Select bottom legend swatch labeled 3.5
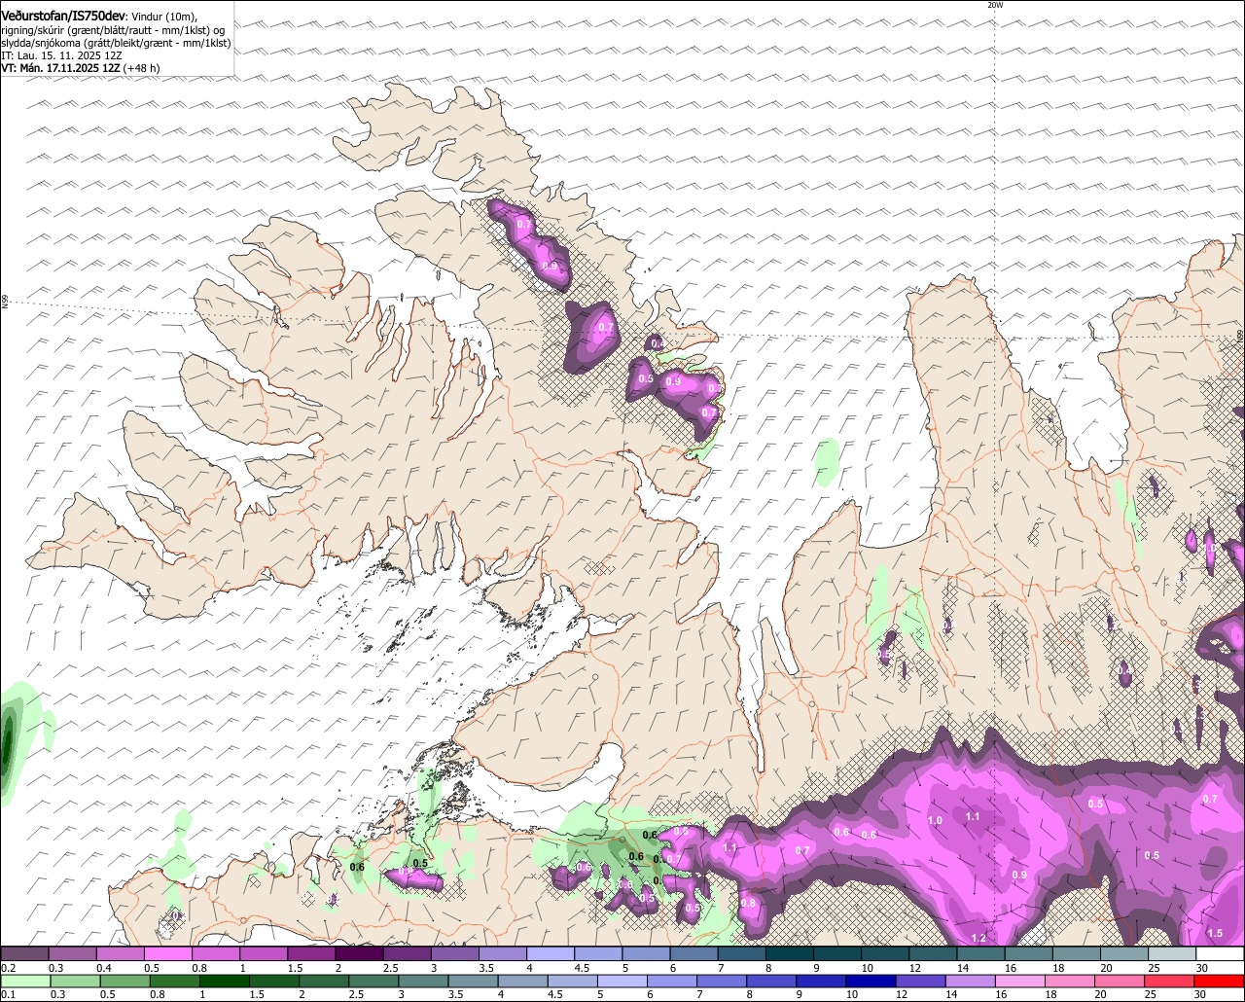 pyautogui.click(x=473, y=981)
